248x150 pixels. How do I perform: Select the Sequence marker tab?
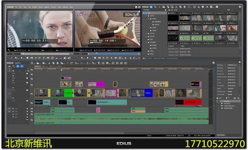pos(159,58)
